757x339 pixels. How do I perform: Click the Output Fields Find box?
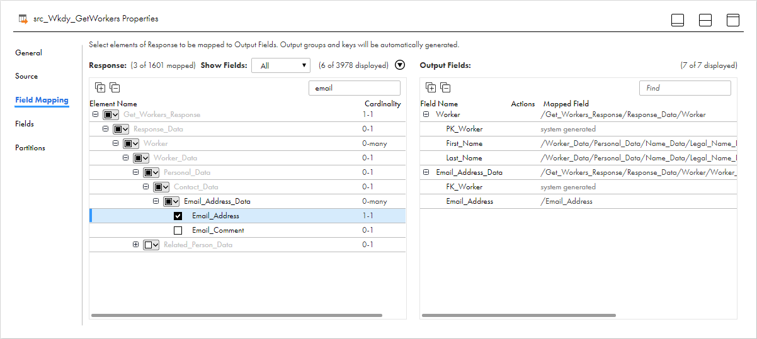tap(685, 88)
